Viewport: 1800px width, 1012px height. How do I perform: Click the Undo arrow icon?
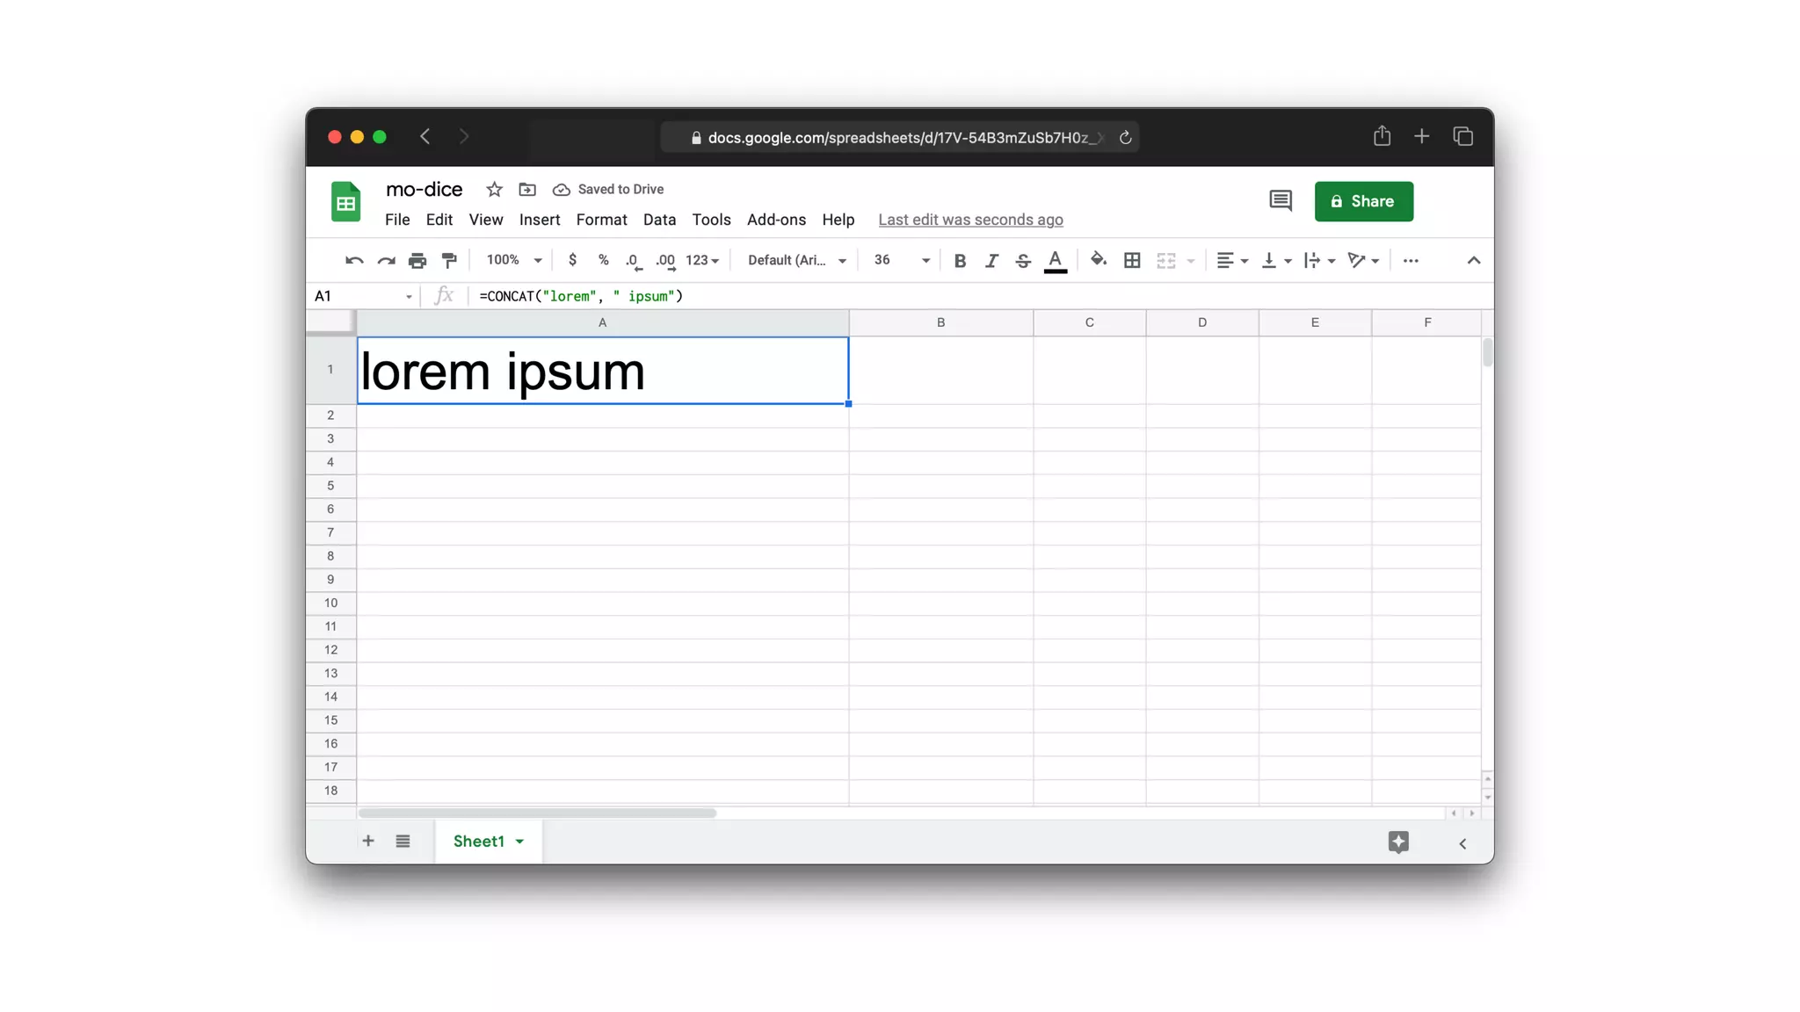click(x=354, y=260)
